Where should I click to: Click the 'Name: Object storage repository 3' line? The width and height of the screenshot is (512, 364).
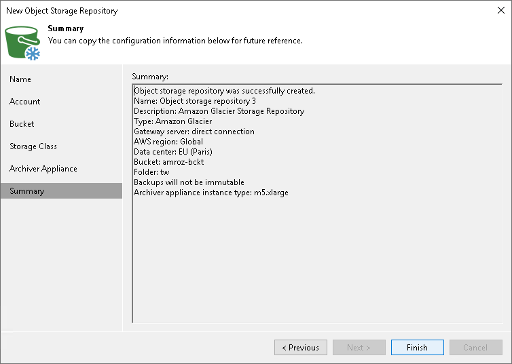coord(195,101)
